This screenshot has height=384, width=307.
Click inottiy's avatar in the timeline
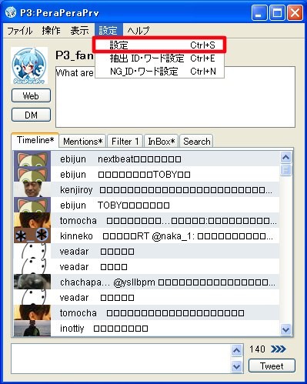pos(32,328)
